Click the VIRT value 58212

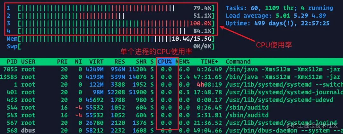point(95,131)
